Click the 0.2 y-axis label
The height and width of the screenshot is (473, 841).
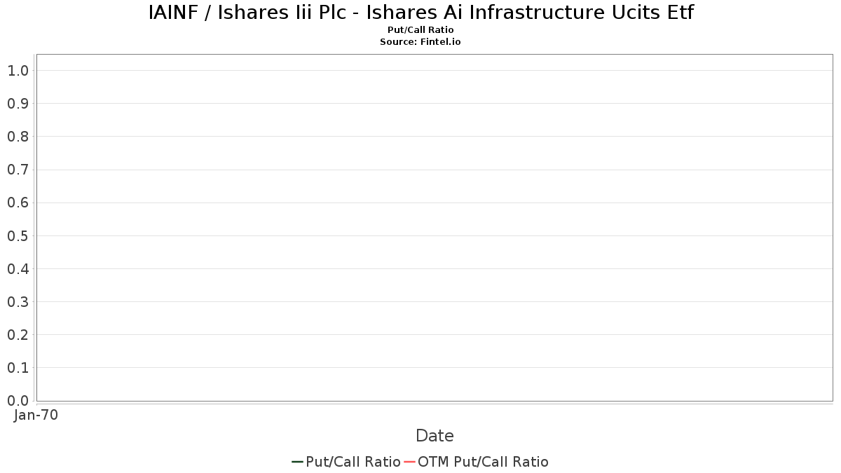(18, 335)
